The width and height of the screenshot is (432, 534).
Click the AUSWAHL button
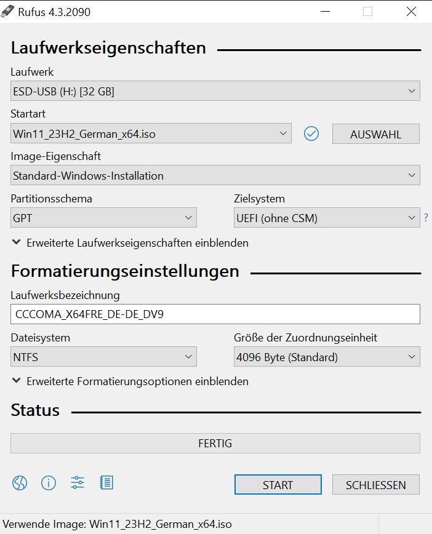(x=376, y=134)
